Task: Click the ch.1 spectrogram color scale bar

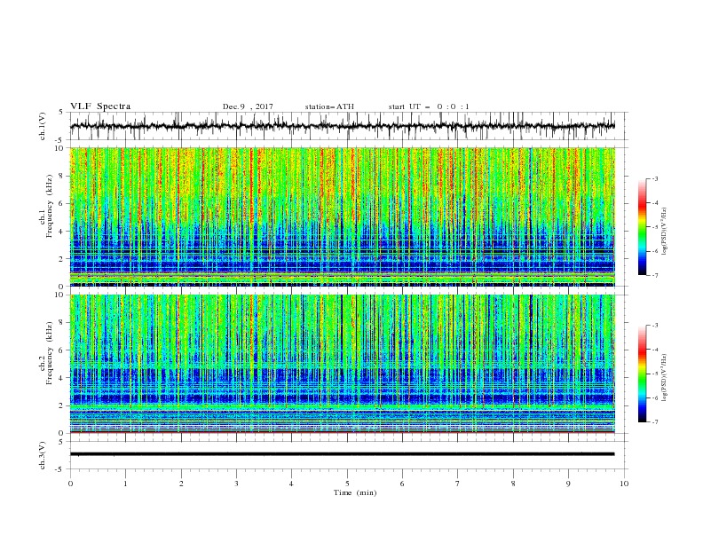Action: [643, 227]
